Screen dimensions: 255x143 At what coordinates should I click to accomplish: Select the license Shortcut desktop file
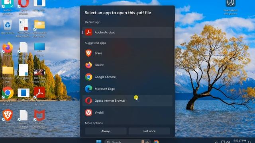tap(23, 119)
